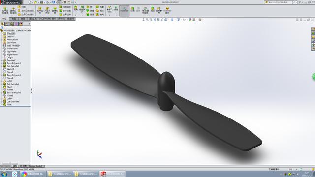Open the Baidu cloud taskbar icon

(x=14, y=174)
